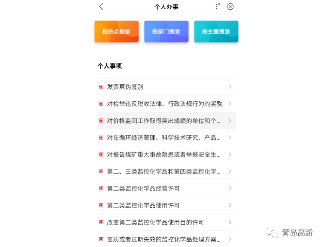Click red bullet icon beside 改变第二类监控化学品使用目的的许可
The height and width of the screenshot is (247, 323).
(101, 222)
